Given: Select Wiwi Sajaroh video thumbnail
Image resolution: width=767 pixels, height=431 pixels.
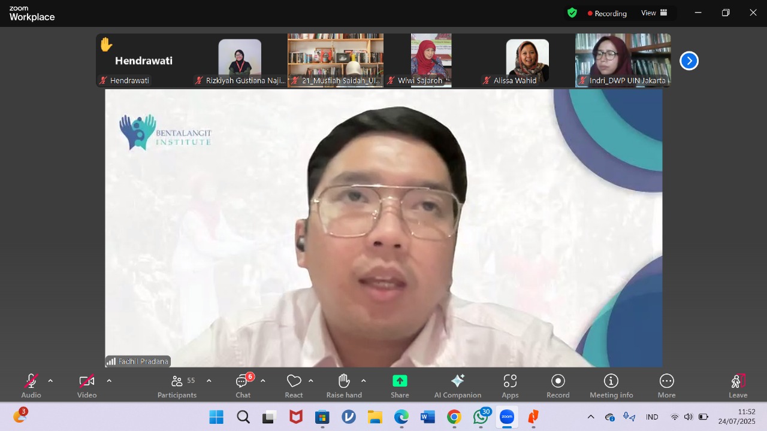Looking at the screenshot, I should click(431, 60).
